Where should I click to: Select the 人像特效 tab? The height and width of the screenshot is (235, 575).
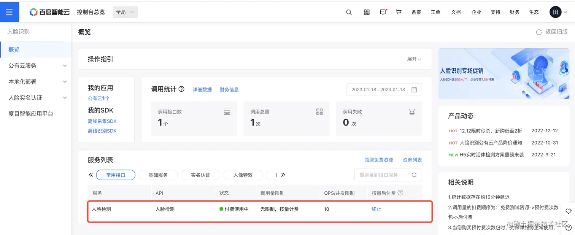(243, 175)
